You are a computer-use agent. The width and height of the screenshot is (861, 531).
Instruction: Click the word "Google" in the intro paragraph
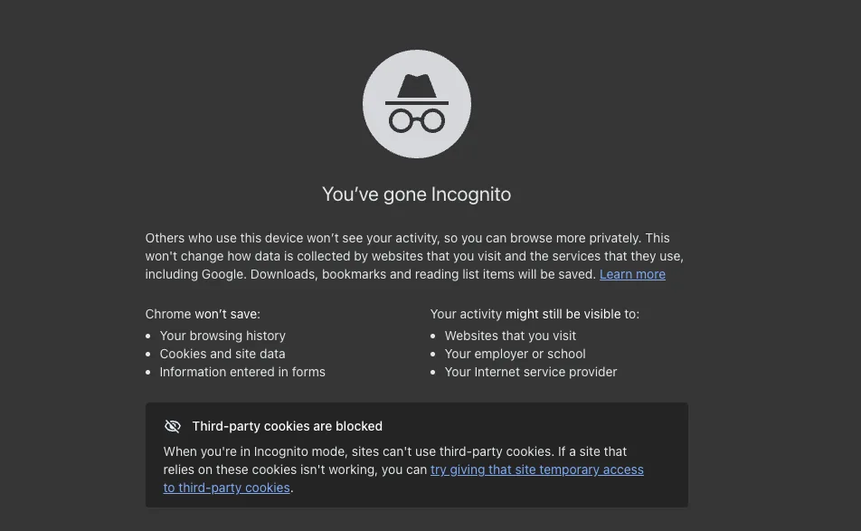(x=222, y=274)
